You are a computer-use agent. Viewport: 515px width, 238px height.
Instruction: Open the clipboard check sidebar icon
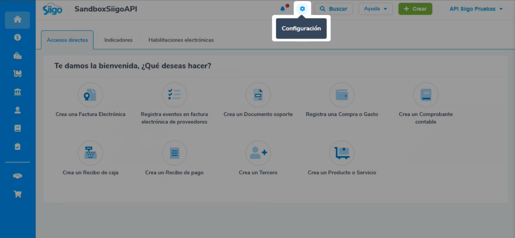tap(17, 147)
